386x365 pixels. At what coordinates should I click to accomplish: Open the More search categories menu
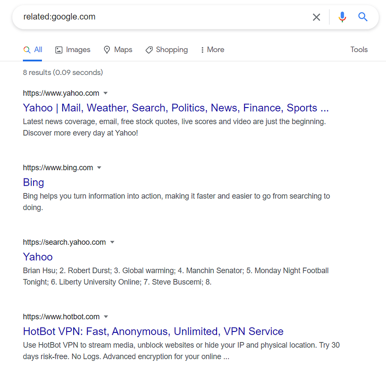point(213,50)
